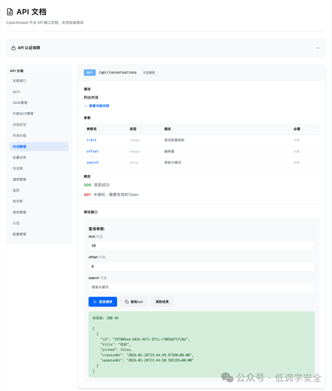This screenshot has width=332, height=391.
Task: Click the string type cell for search
Action: 134,163
